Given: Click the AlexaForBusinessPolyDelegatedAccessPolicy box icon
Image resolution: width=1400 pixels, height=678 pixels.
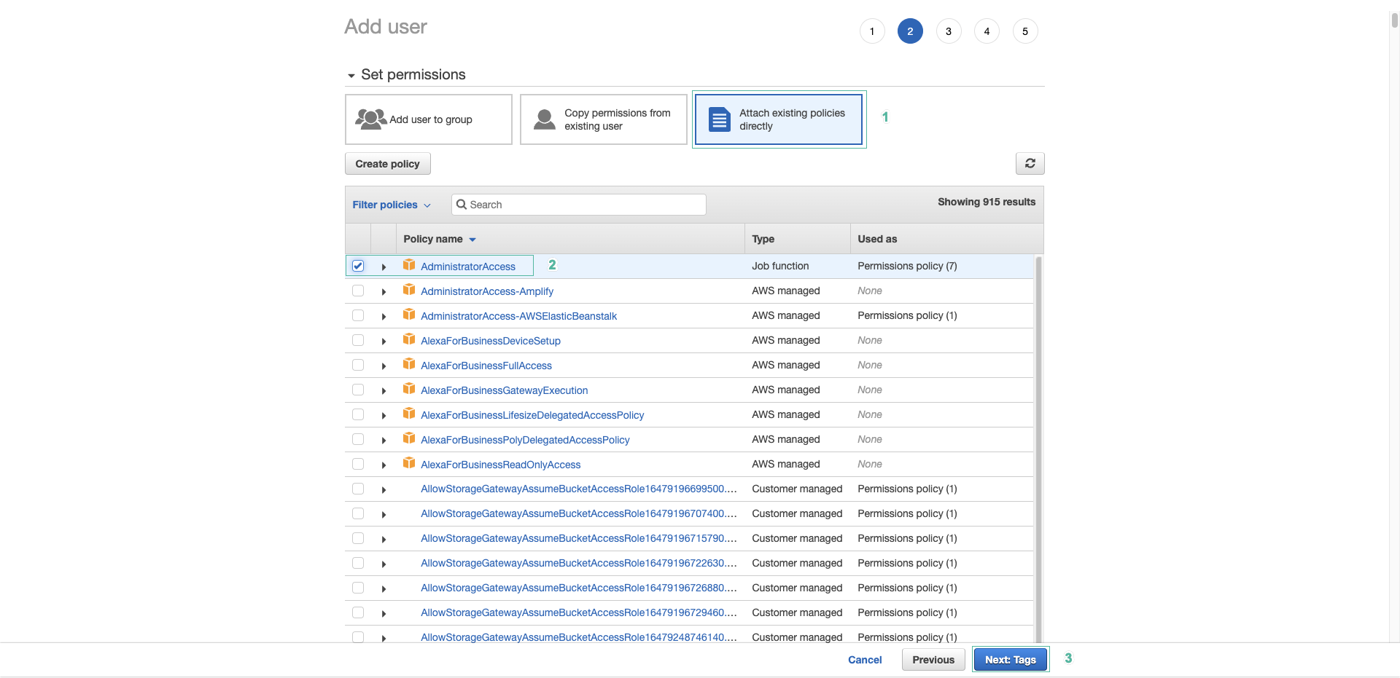Looking at the screenshot, I should [409, 438].
